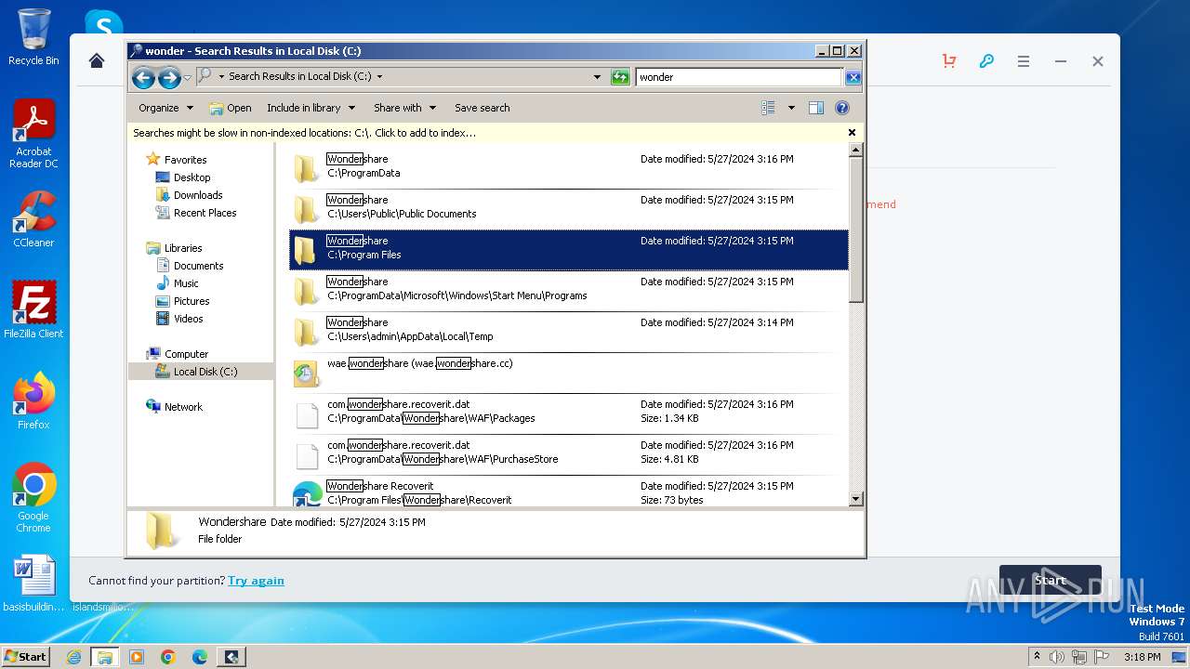The width and height of the screenshot is (1190, 669).
Task: Go forward with Explorer's Forward arrow
Action: (x=169, y=77)
